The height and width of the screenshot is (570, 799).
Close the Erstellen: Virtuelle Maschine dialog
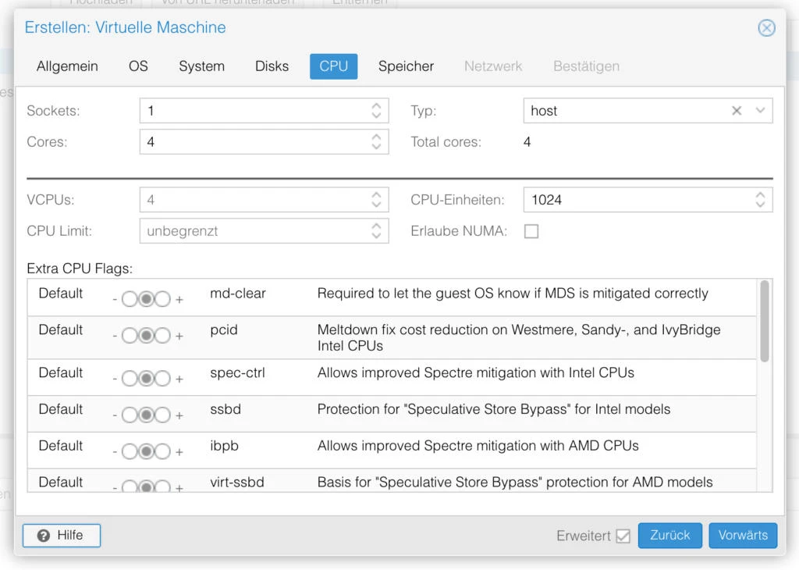[x=766, y=28]
